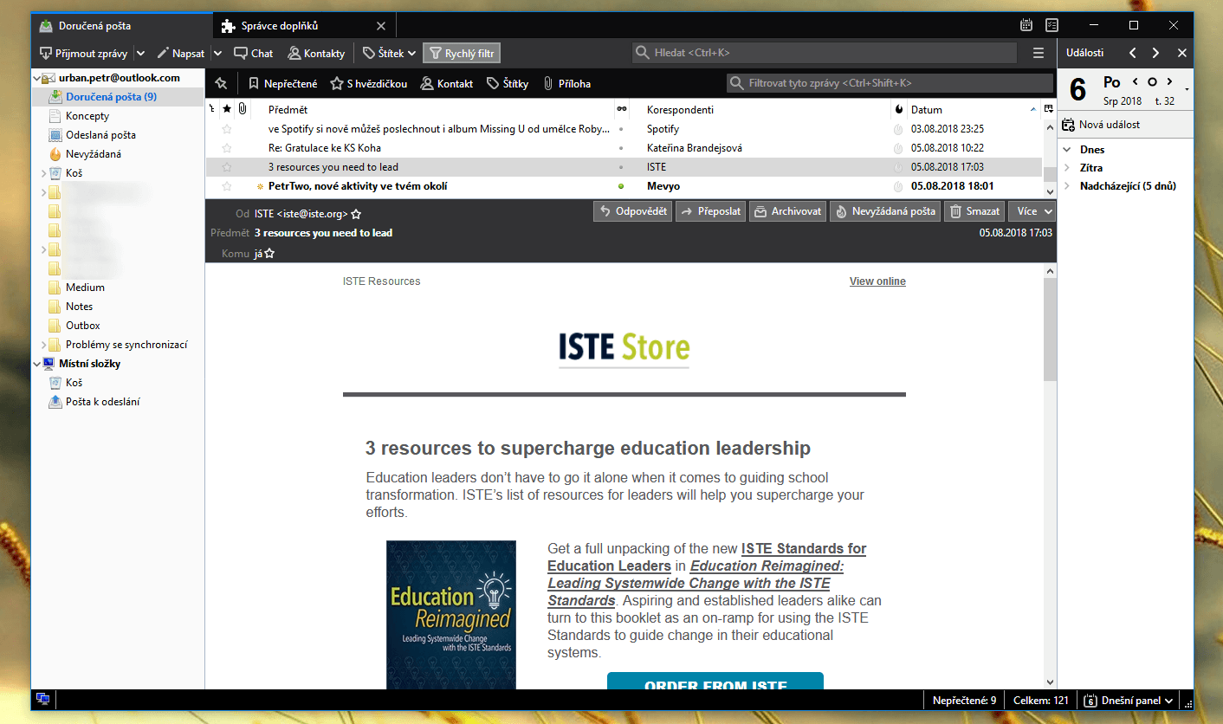Filter messages S hvězdičkou

[x=369, y=84]
